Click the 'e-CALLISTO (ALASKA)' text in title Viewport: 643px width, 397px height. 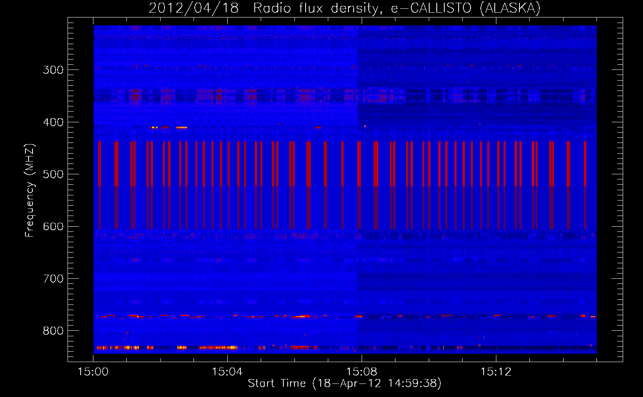(465, 8)
